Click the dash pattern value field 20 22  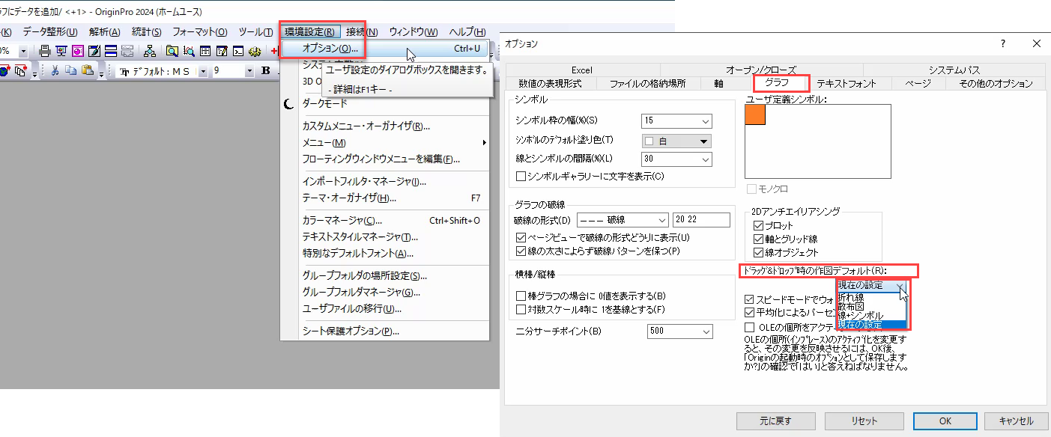701,219
